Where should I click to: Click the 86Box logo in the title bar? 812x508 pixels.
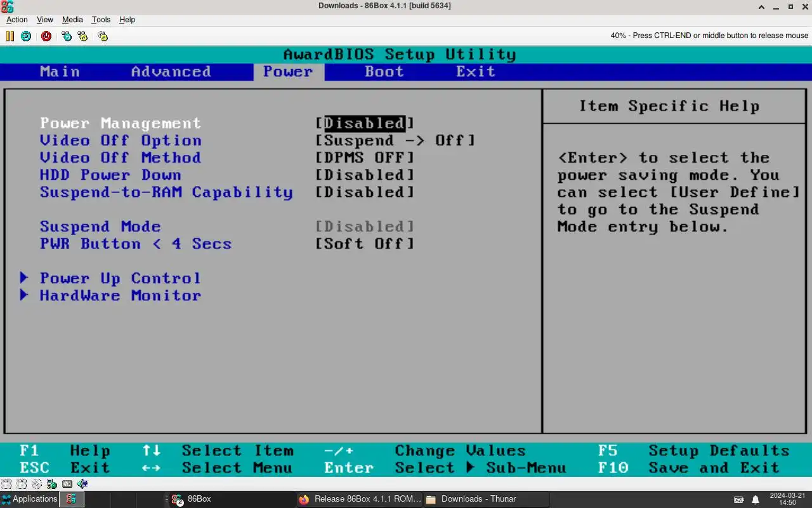tap(7, 6)
